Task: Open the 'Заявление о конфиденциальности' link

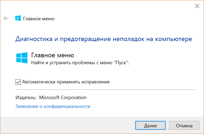Action: pos(53,106)
